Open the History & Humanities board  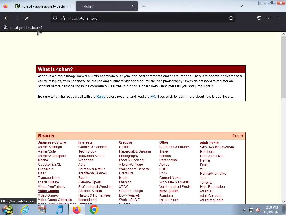[x=94, y=195]
